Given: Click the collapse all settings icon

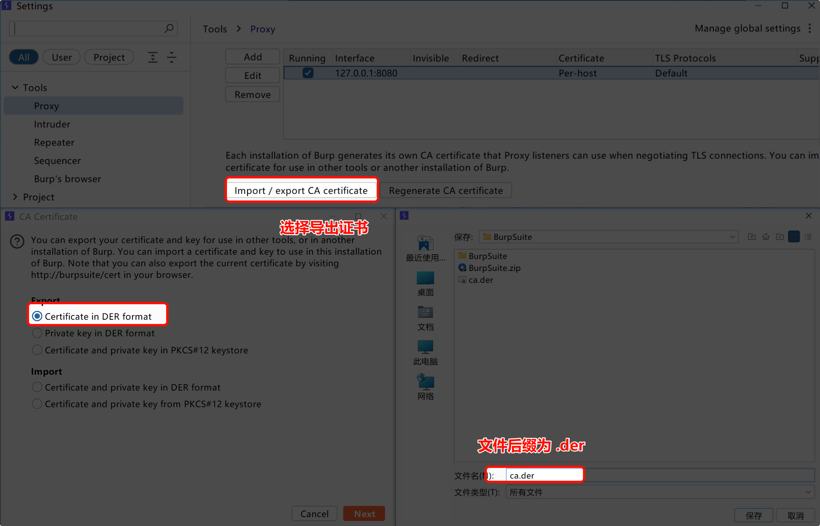Looking at the screenshot, I should point(172,57).
